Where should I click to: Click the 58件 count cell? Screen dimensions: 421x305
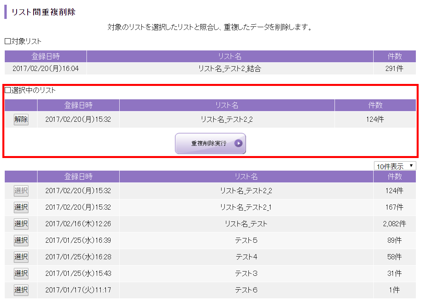click(395, 257)
